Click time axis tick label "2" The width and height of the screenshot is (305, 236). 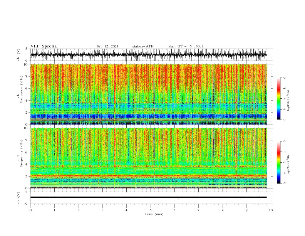[79, 210]
